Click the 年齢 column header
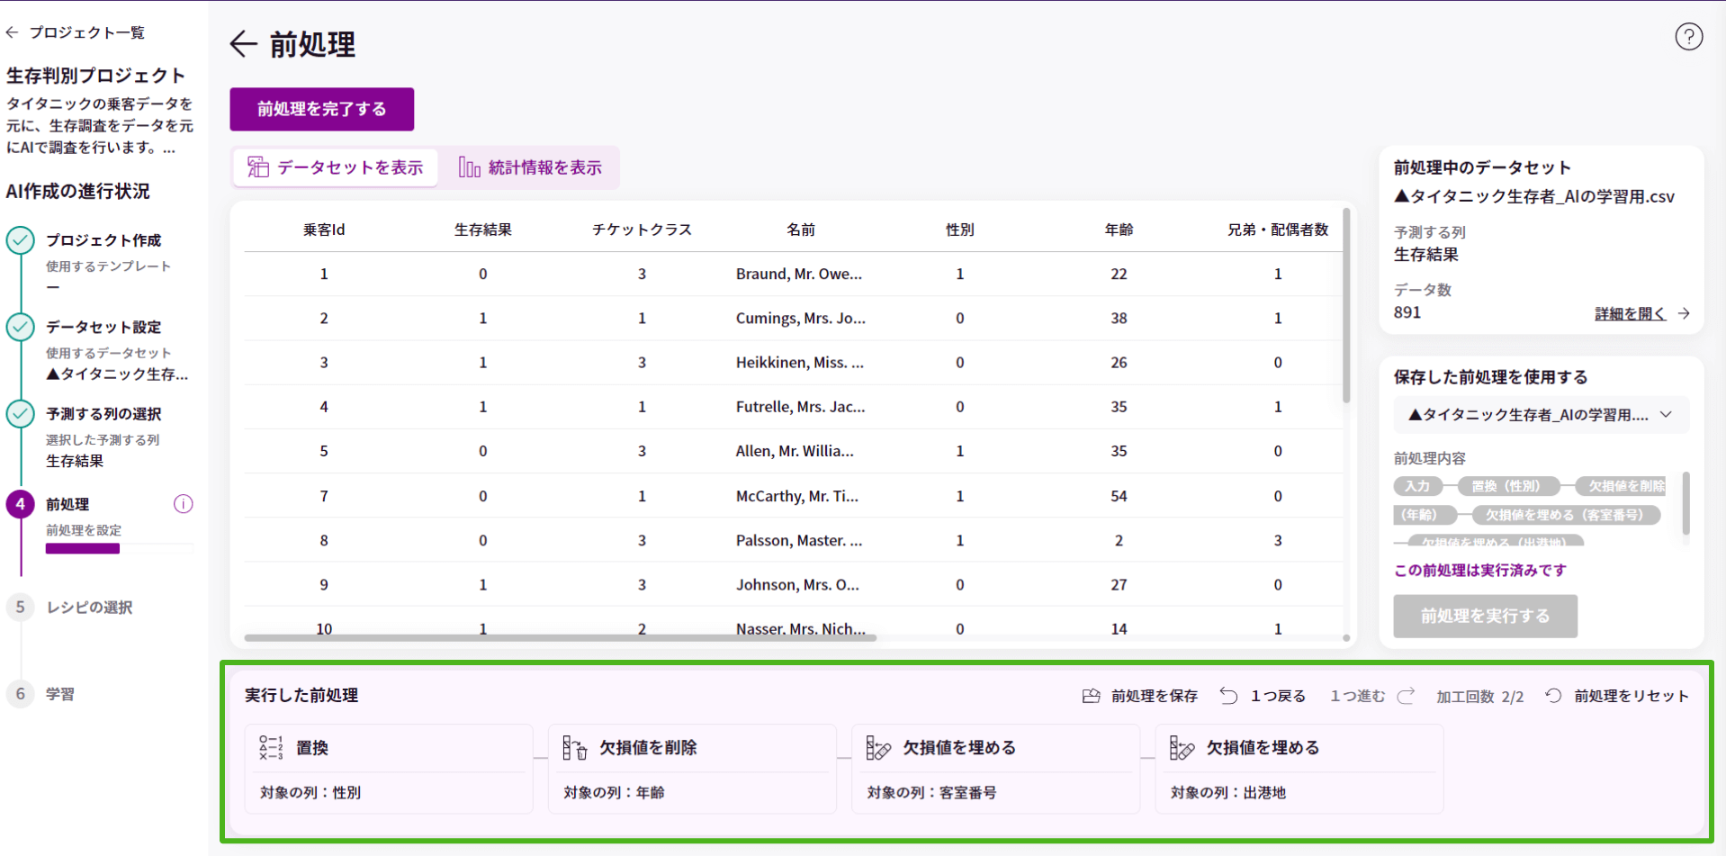This screenshot has height=856, width=1726. click(1119, 230)
